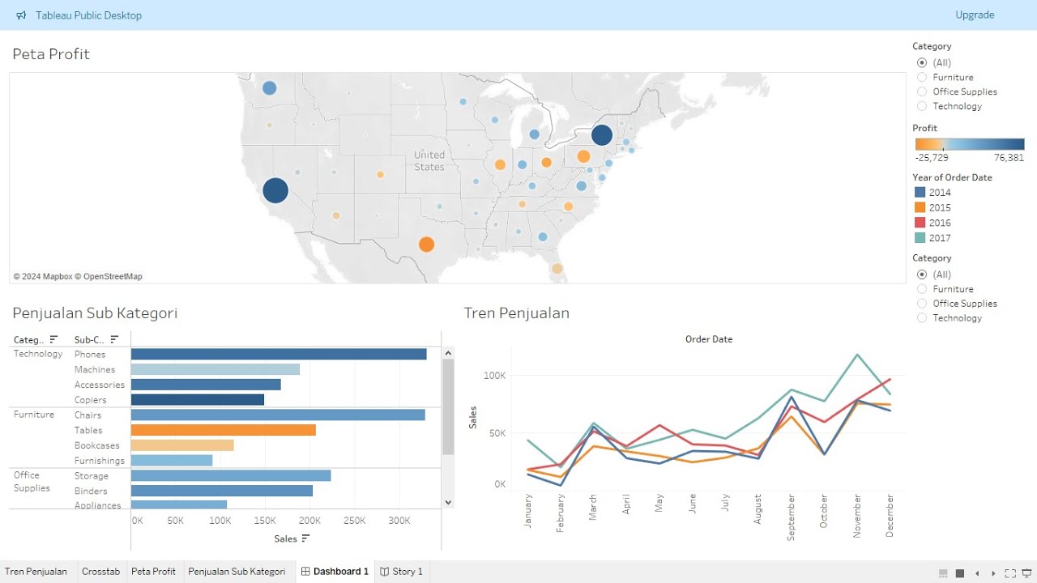Viewport: 1037px width, 583px height.
Task: Click the Tableau Public Desktop title text
Action: 88,15
